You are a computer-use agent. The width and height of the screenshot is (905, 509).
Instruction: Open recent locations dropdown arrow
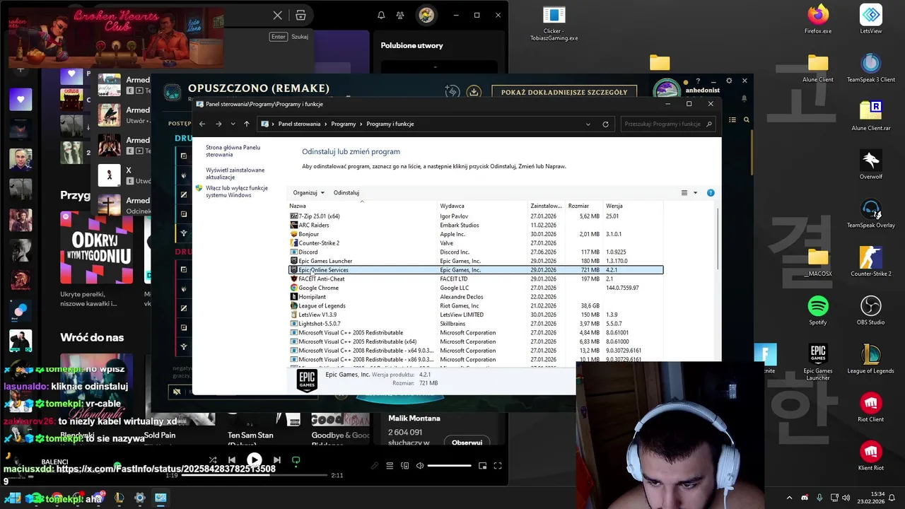[233, 124]
